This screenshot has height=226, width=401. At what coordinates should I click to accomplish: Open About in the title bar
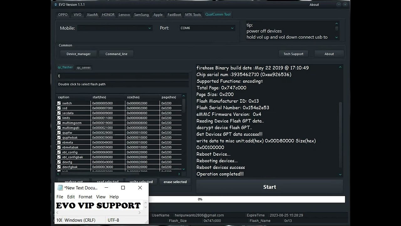coord(314,5)
